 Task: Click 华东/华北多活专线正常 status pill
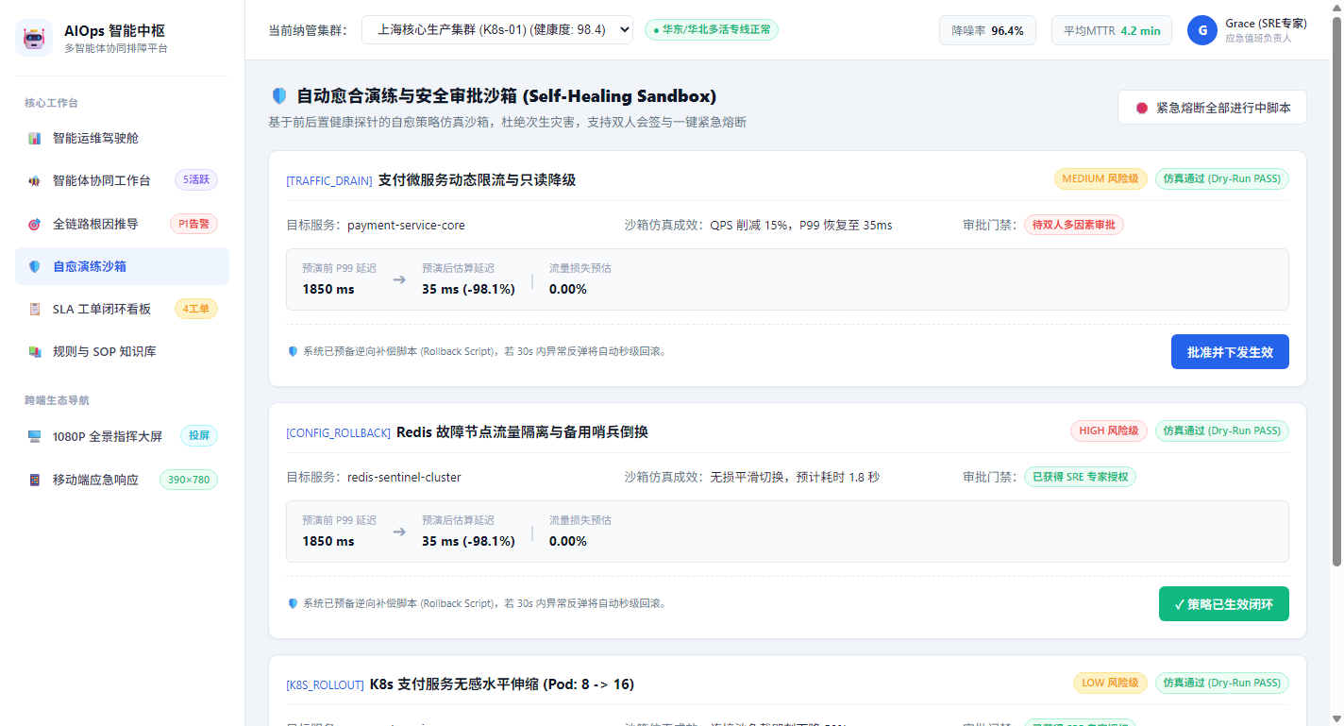coord(712,29)
